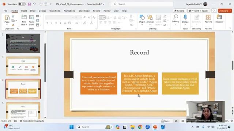Collapse the ribbon chevron
The height and width of the screenshot is (131, 234).
click(x=230, y=28)
